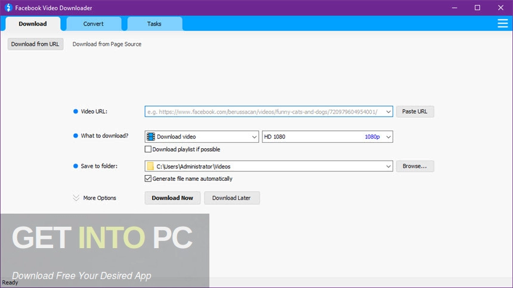
Task: Uncheck Generate file name automatically
Action: (x=148, y=179)
